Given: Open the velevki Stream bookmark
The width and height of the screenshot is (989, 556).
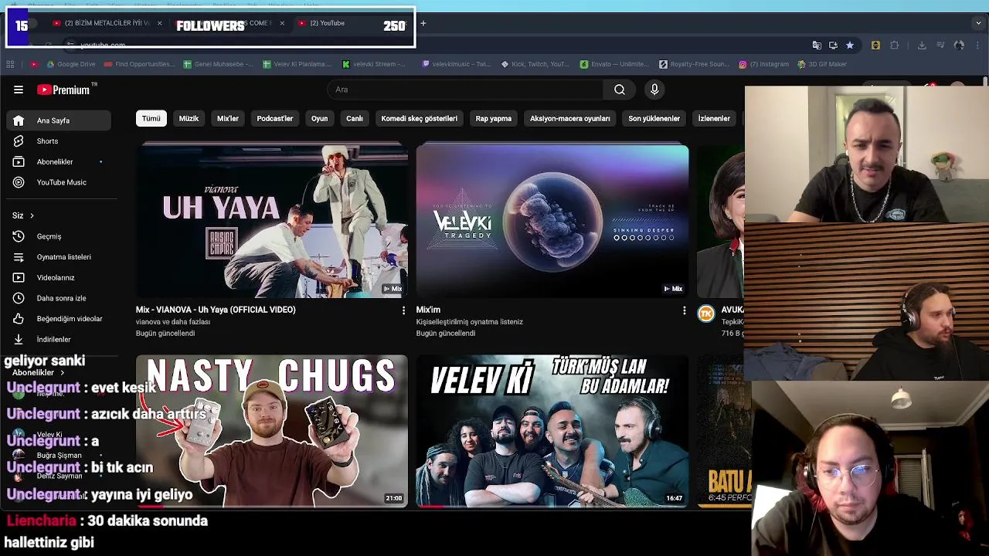Looking at the screenshot, I should [375, 64].
